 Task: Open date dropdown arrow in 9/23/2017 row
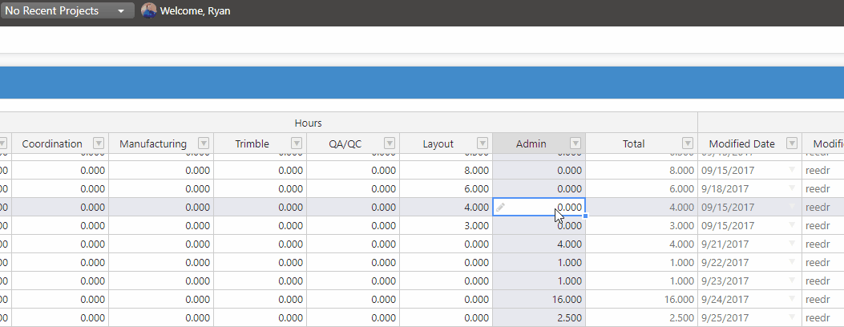(792, 281)
